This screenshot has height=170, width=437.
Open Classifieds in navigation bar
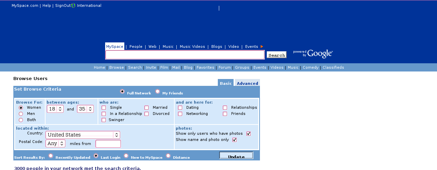(333, 67)
